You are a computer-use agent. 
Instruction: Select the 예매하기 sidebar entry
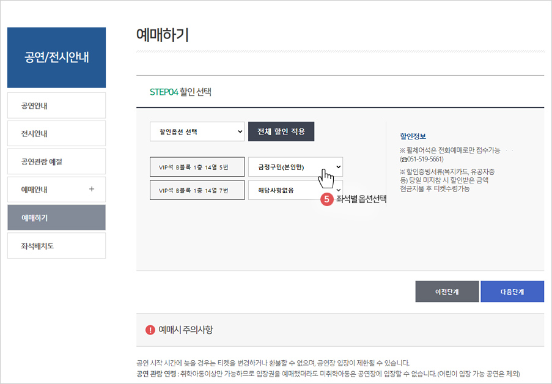pyautogui.click(x=56, y=217)
